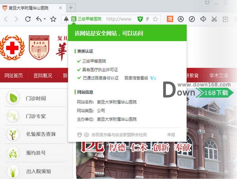Open the orange 抢 extension icon
Screen dimensions: 237x179
(170, 19)
